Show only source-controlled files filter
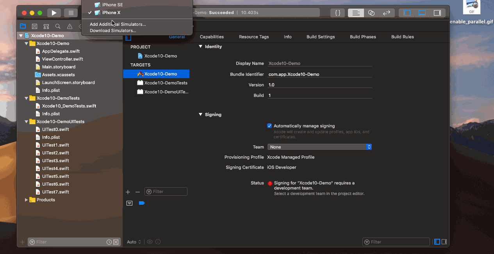 (116, 242)
